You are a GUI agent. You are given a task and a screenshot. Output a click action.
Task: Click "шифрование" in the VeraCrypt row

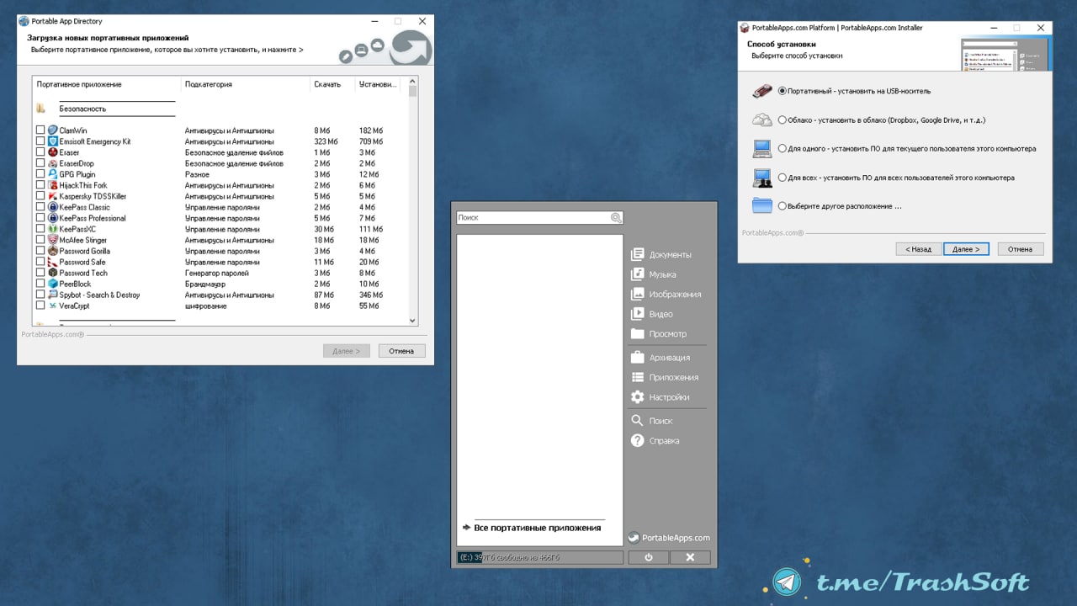[x=204, y=306]
